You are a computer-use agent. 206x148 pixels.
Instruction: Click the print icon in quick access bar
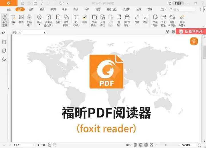click(35, 3)
